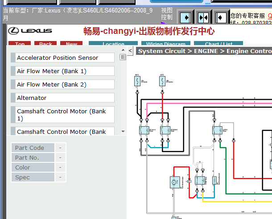This screenshot has width=272, height=219.
Task: Switch to the Chart / List tab
Action: [x=218, y=43]
